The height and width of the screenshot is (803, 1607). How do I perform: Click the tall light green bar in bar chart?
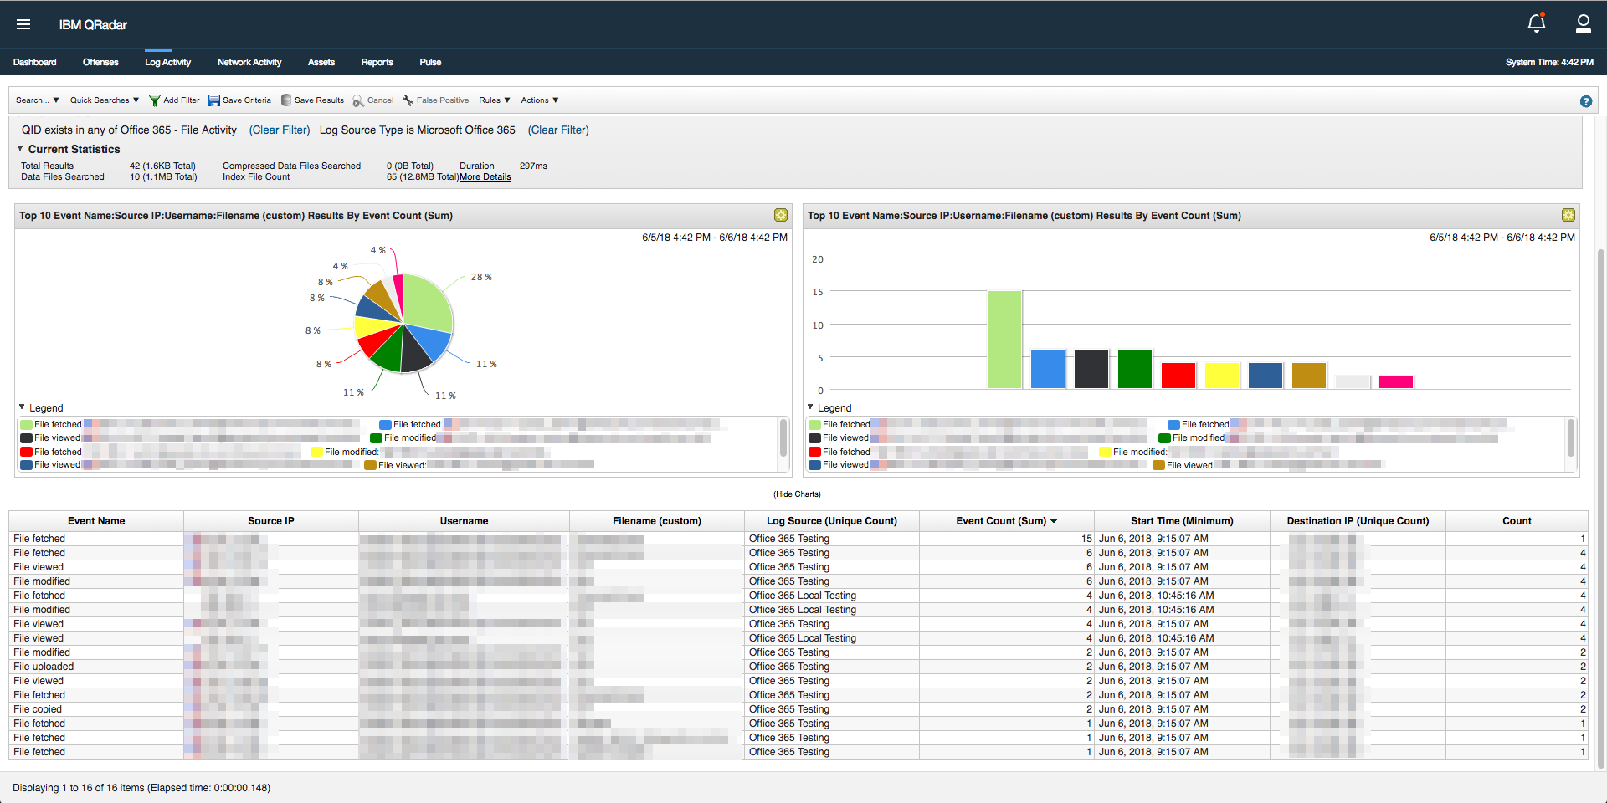1004,340
